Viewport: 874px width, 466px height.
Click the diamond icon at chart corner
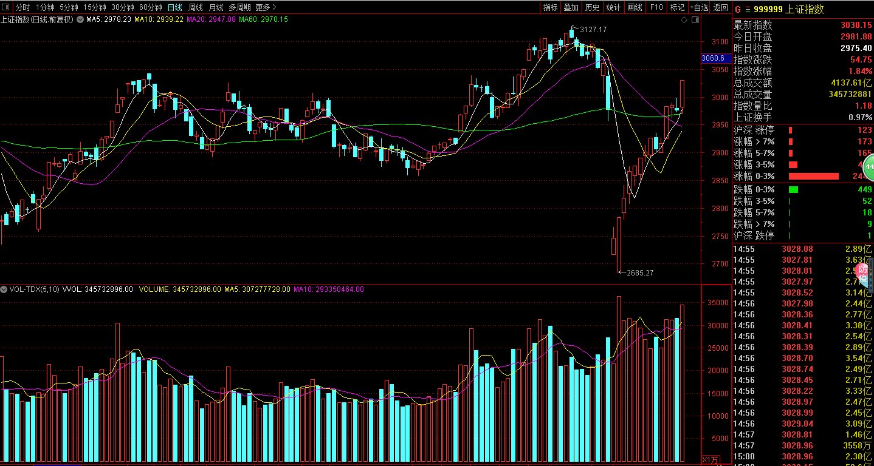tap(684, 20)
